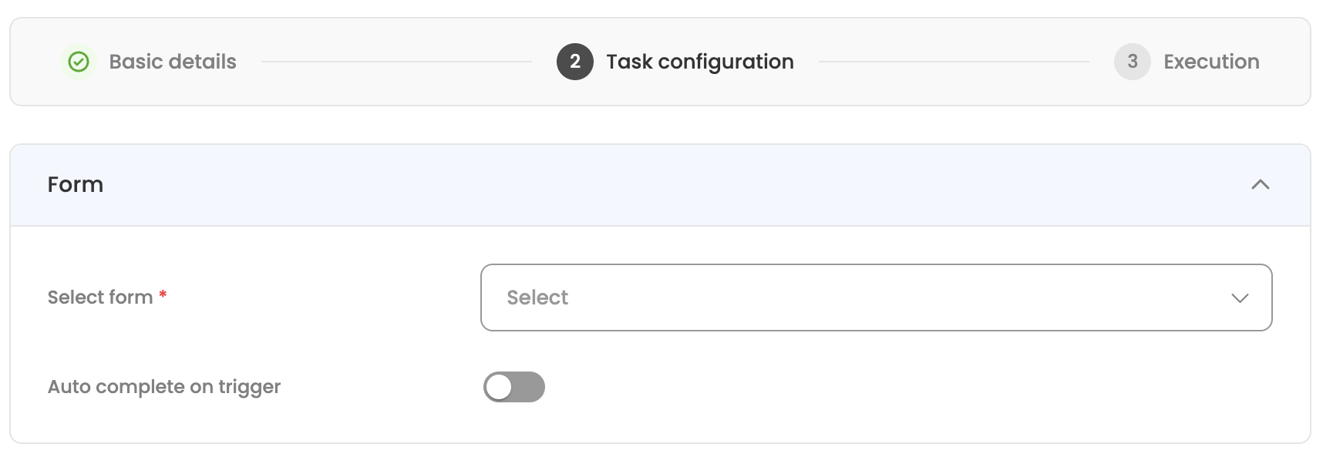Click the arrow in the Select form dropdown

pyautogui.click(x=1240, y=298)
